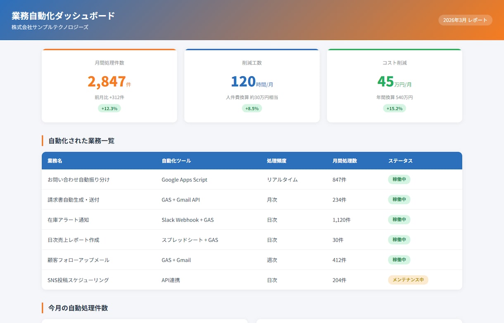
Task: Click the Slack Webhook + GAS cell
Action: [188, 220]
